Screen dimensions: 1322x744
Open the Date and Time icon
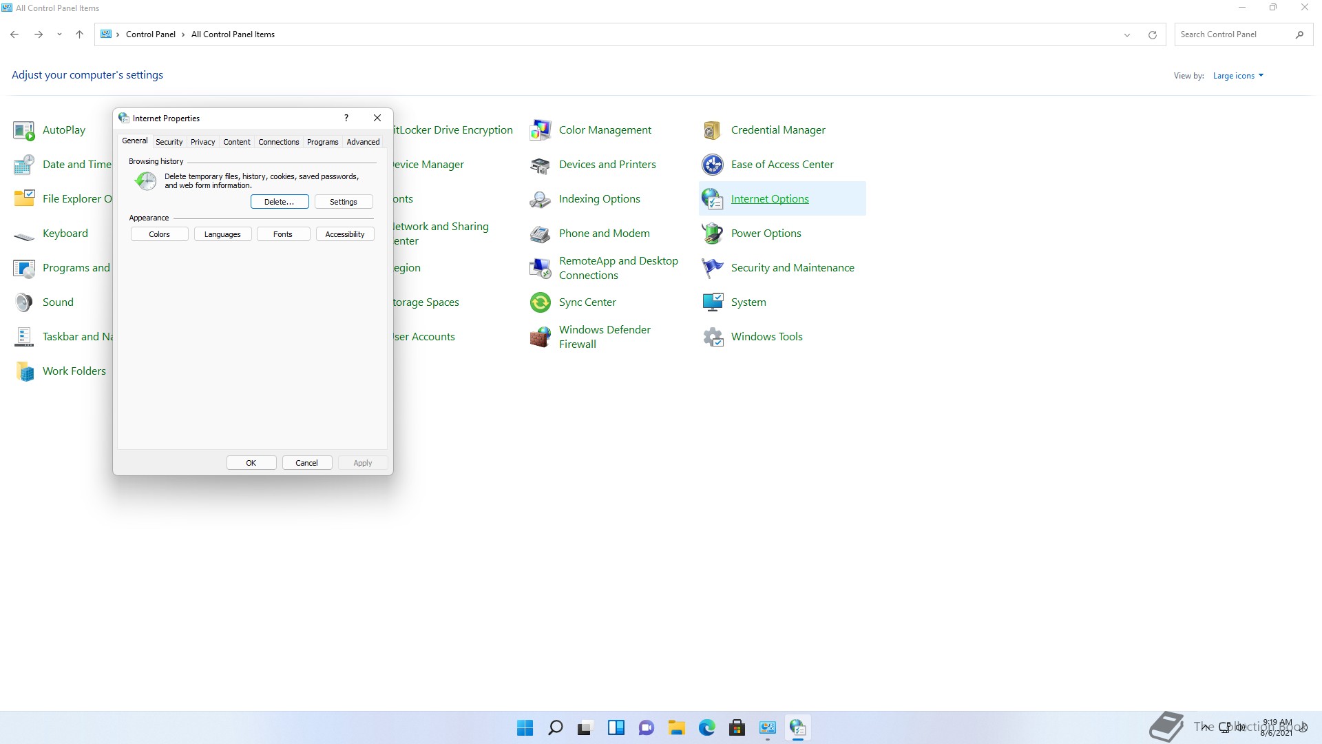click(x=24, y=165)
